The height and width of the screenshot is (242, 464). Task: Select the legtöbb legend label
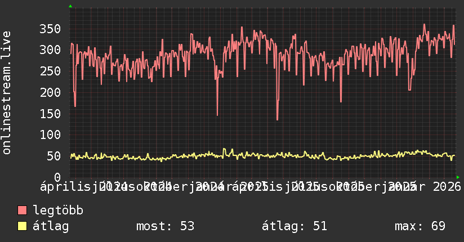point(58,210)
